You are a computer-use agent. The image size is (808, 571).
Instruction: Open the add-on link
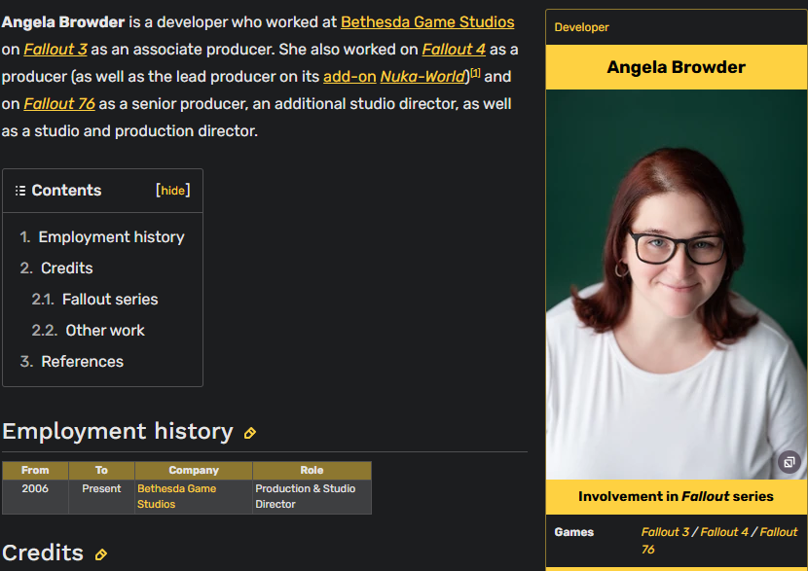(349, 77)
